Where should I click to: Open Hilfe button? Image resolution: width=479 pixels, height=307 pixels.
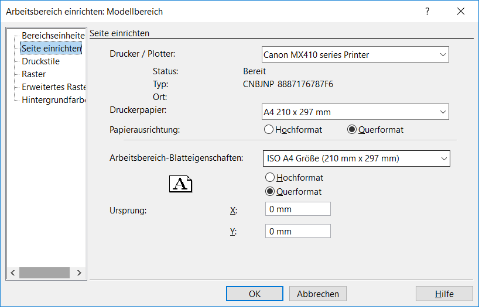click(x=444, y=294)
